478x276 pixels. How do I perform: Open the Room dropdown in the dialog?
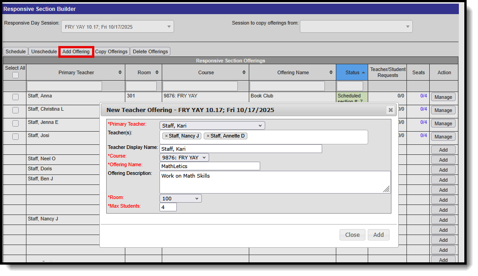click(x=180, y=198)
